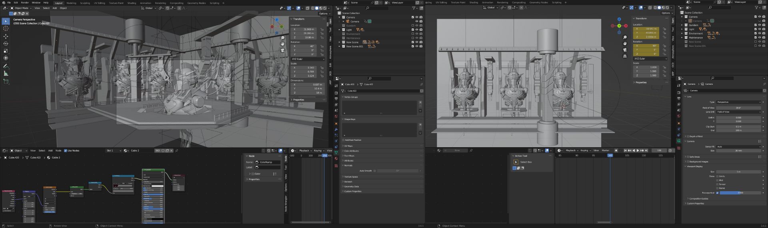Viewport: 768px width, 228px height.
Task: Click the right timeline's play button
Action: pos(638,150)
